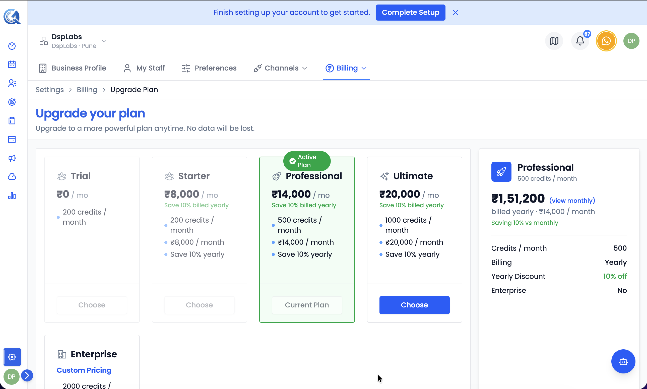
Task: Click the Billing 'Yearly' value in summary
Action: 616,263
